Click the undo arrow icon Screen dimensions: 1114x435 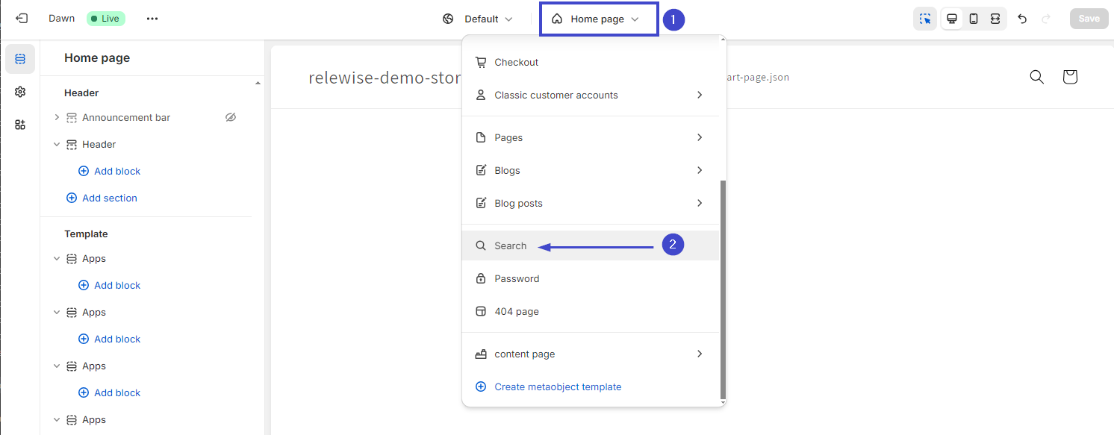(1022, 18)
